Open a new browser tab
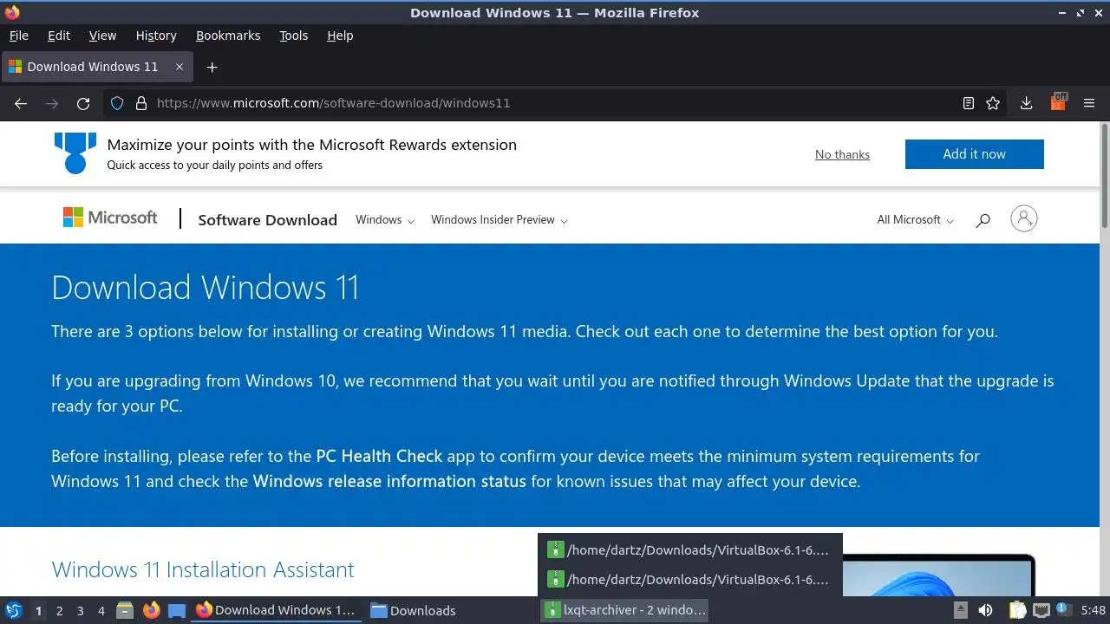Screen dimensions: 1110x624 point(212,67)
